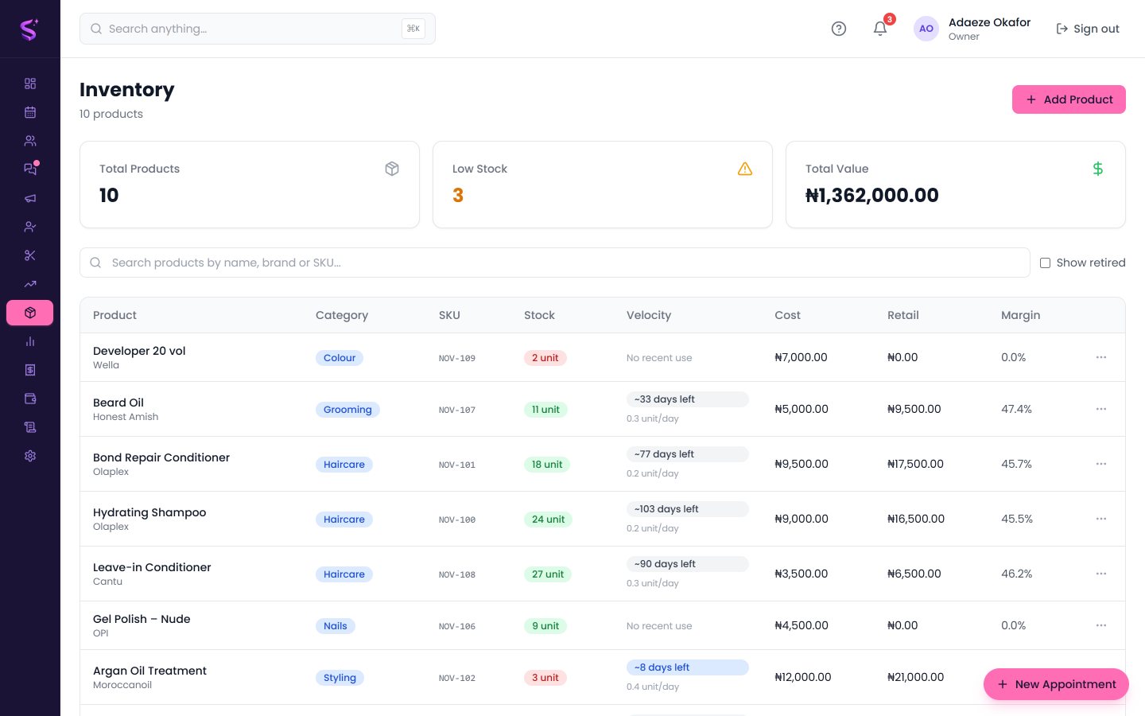The image size is (1145, 716).
Task: Open the megaphone marketing icon in sidebar
Action: coord(30,198)
